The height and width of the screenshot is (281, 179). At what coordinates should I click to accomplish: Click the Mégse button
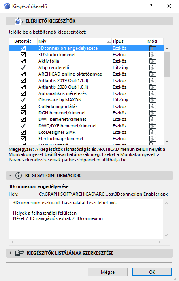(x=108, y=272)
